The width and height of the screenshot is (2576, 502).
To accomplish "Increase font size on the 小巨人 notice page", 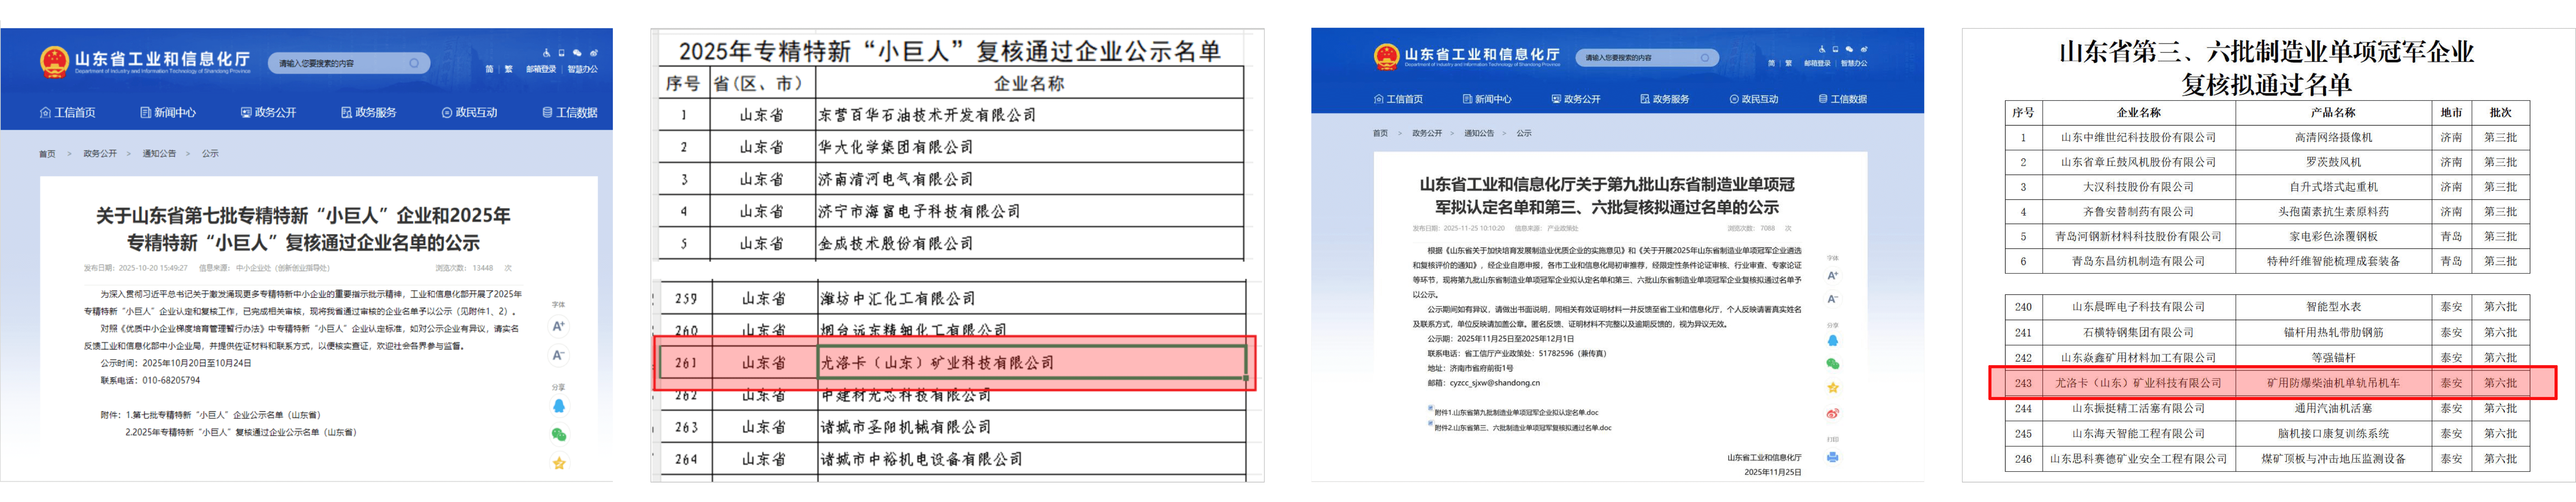I will click(558, 326).
